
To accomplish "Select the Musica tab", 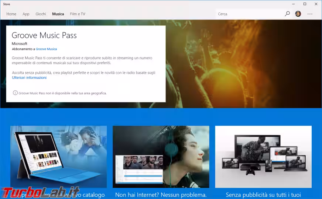I will 58,14.
